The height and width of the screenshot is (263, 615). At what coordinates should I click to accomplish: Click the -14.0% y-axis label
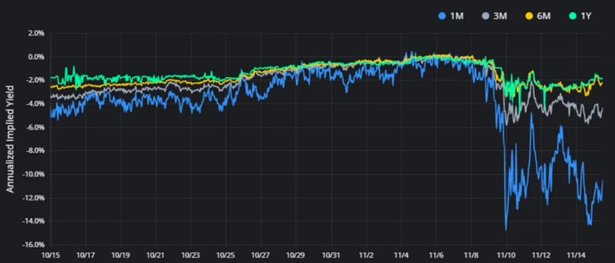[x=33, y=221]
